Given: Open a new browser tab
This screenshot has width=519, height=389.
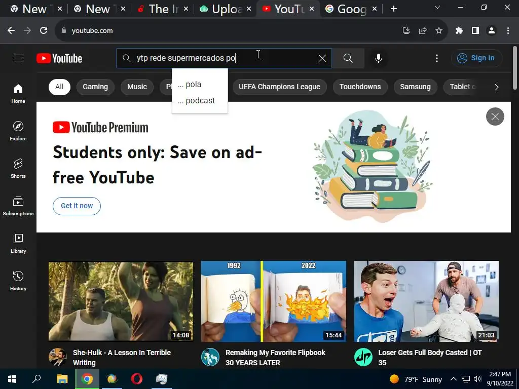Looking at the screenshot, I should (x=393, y=9).
